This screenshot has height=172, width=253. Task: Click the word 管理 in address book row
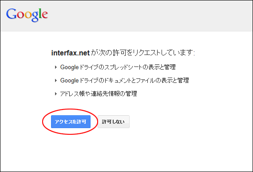coord(131,94)
